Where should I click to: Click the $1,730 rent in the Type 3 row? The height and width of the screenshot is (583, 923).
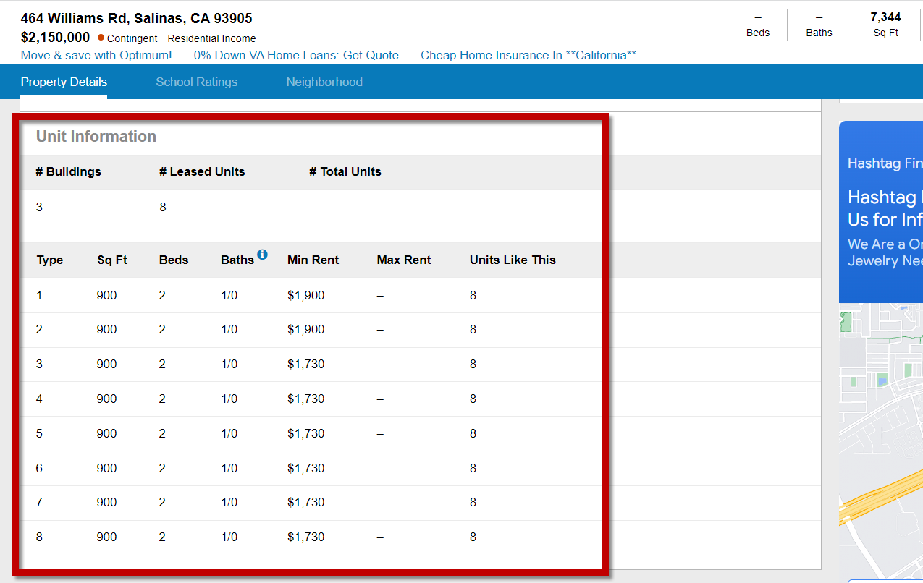306,364
